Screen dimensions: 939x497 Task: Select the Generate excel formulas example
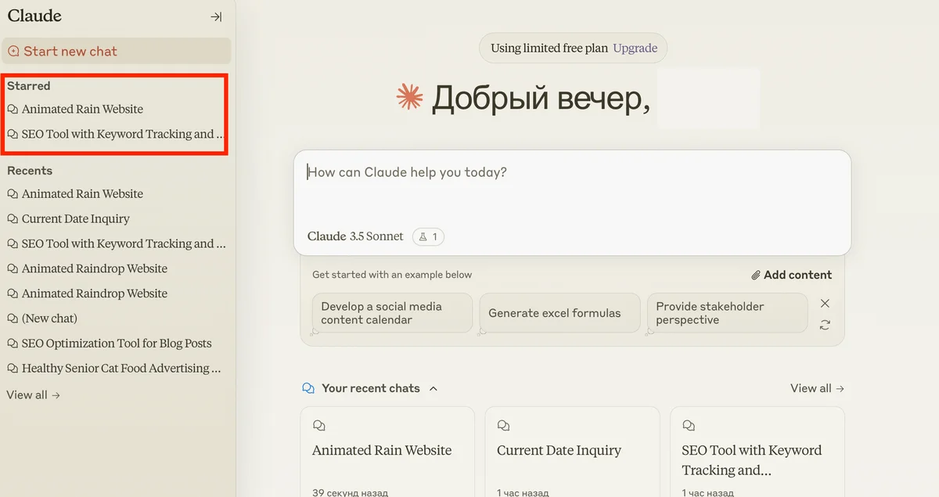554,313
